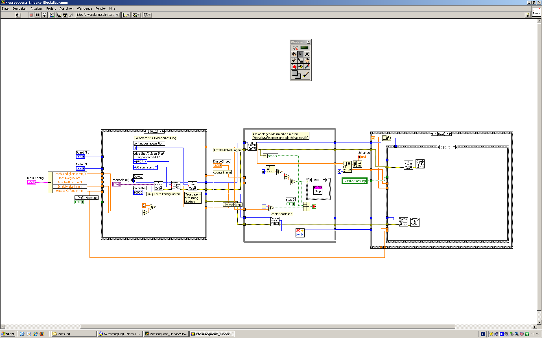Choose the Scroll window hand tool

[307, 60]
